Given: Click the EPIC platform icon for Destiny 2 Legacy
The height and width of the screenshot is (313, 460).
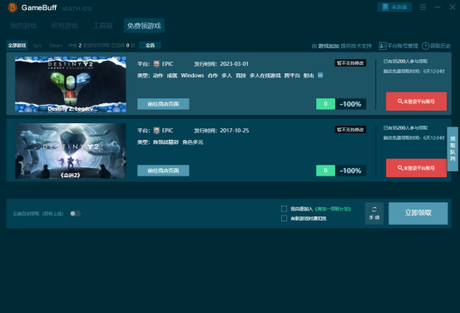Looking at the screenshot, I should 156,64.
